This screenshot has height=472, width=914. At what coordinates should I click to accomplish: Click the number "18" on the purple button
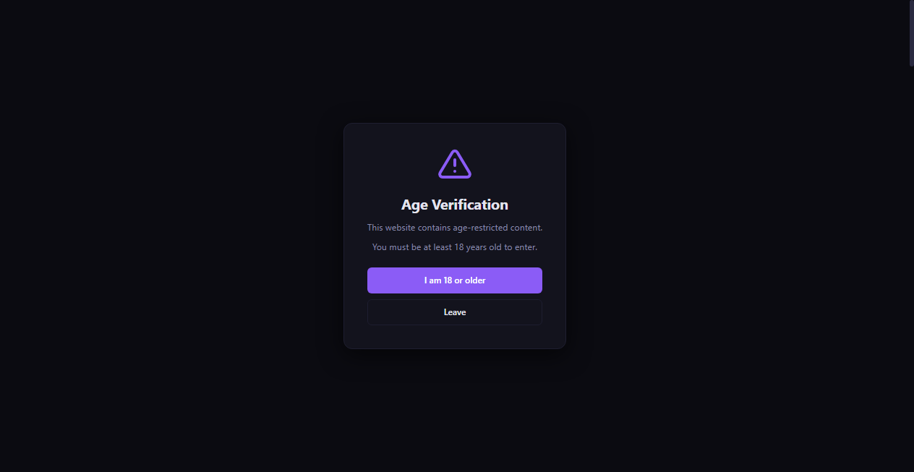[x=448, y=280]
